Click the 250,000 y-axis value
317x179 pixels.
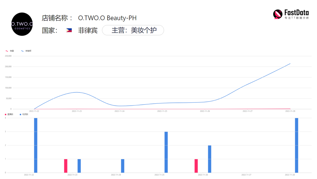(8, 56)
